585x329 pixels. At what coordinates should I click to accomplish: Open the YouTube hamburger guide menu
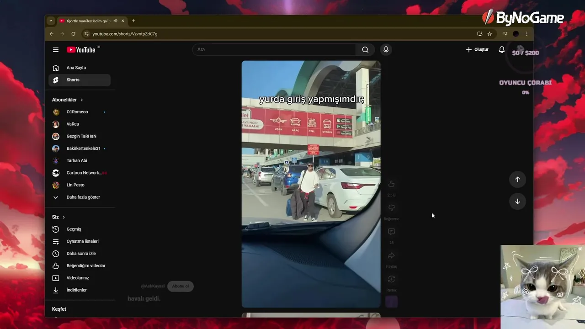[x=56, y=50]
